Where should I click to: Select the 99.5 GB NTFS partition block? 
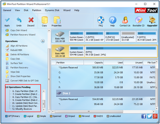pos(121,51)
